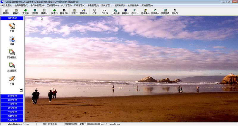Open the 产品管理(C) menu
Viewport: 238px width, 126px height.
coord(79,5)
